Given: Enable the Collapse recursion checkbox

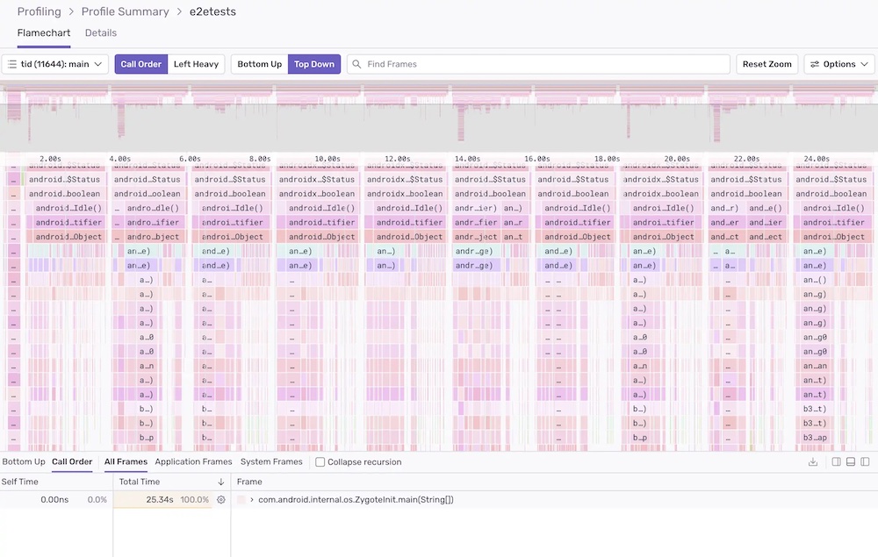Looking at the screenshot, I should pos(320,461).
